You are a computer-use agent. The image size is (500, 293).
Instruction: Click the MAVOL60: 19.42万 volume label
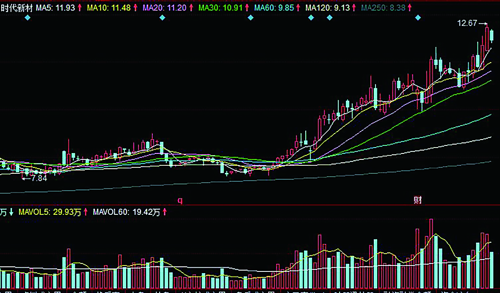(126, 212)
